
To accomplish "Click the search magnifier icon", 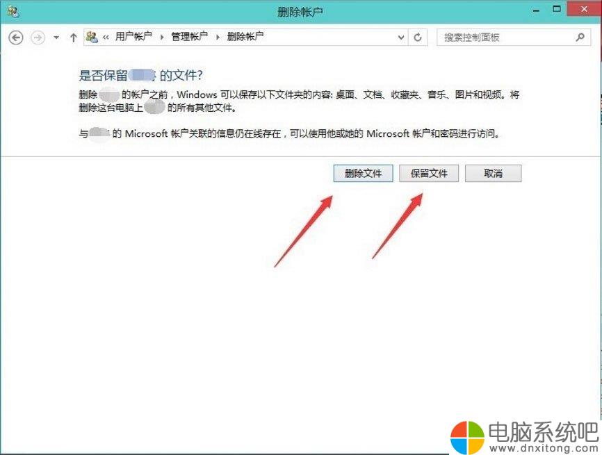I will [x=580, y=38].
